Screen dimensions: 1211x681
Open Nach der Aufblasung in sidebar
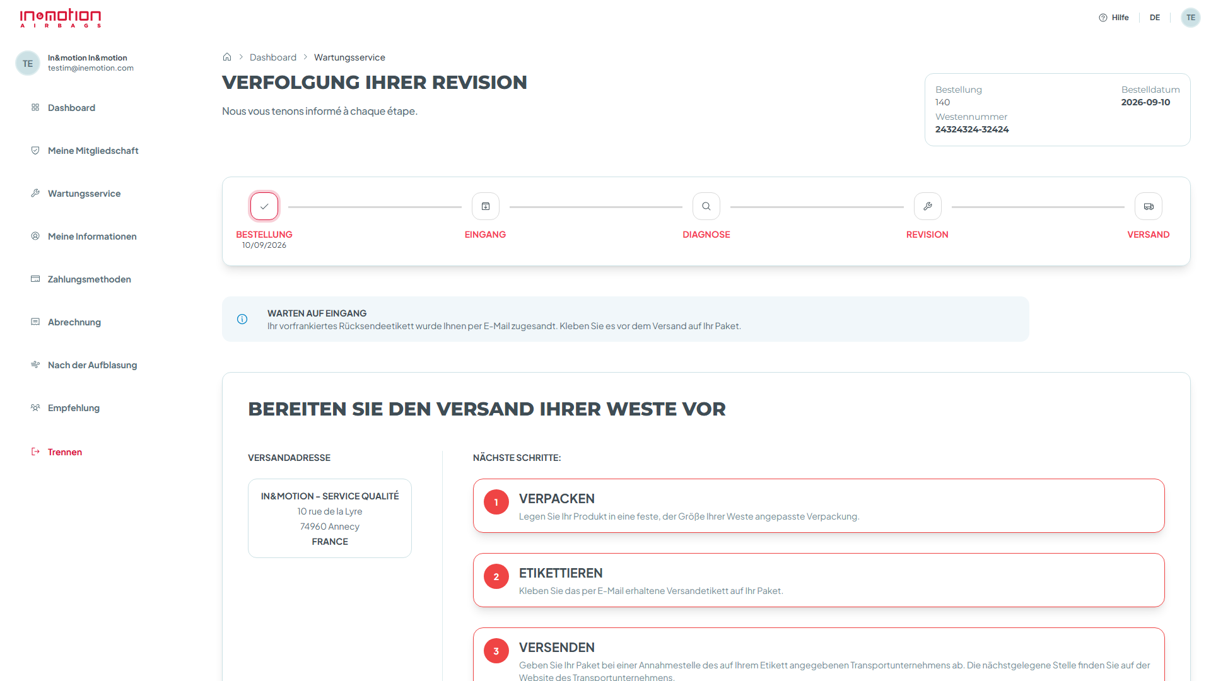pyautogui.click(x=92, y=365)
